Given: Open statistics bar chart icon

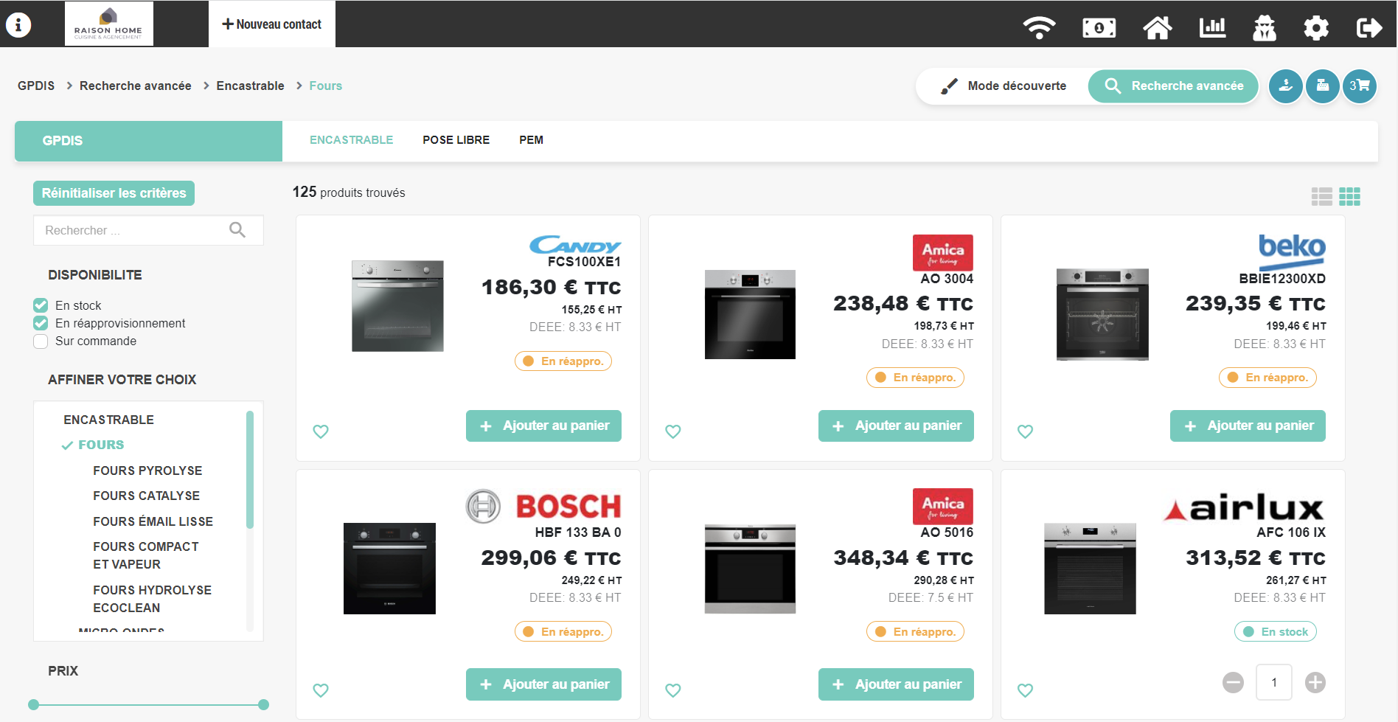Looking at the screenshot, I should [x=1212, y=28].
